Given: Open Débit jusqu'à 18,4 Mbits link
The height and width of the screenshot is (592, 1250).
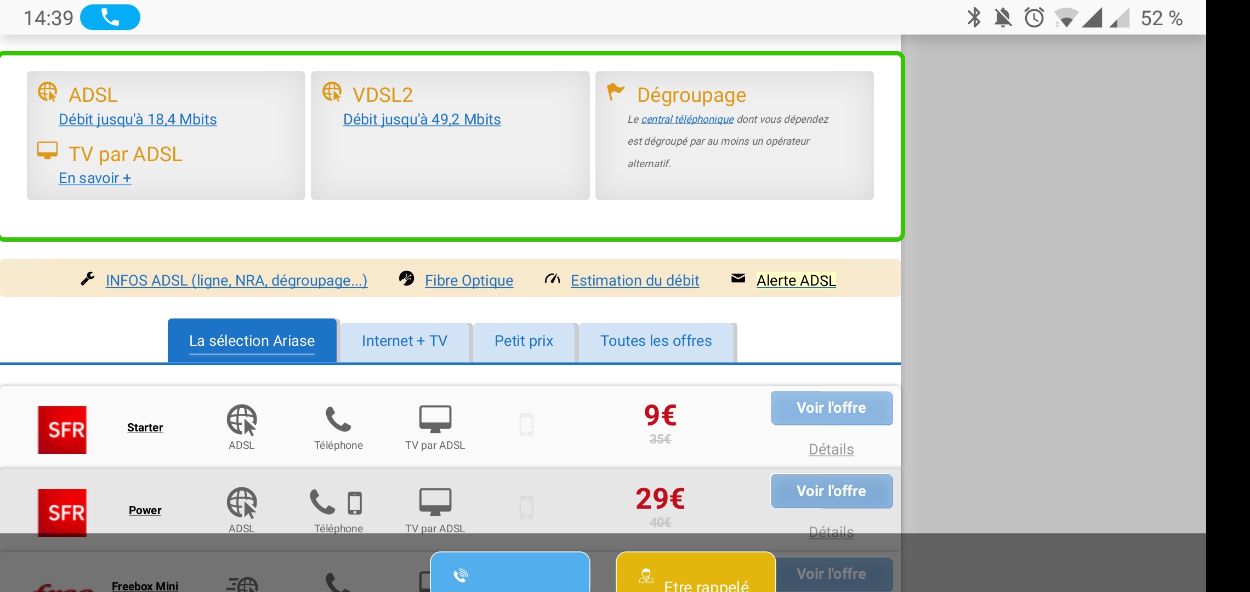Looking at the screenshot, I should [138, 119].
